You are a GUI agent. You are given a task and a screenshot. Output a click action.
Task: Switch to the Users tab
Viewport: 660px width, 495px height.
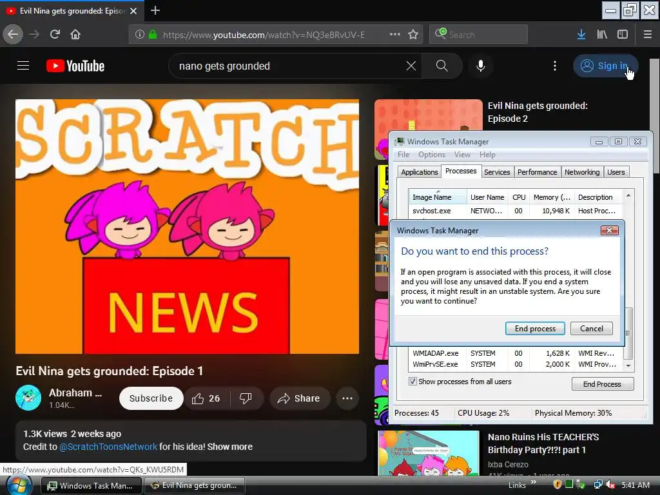(x=616, y=171)
